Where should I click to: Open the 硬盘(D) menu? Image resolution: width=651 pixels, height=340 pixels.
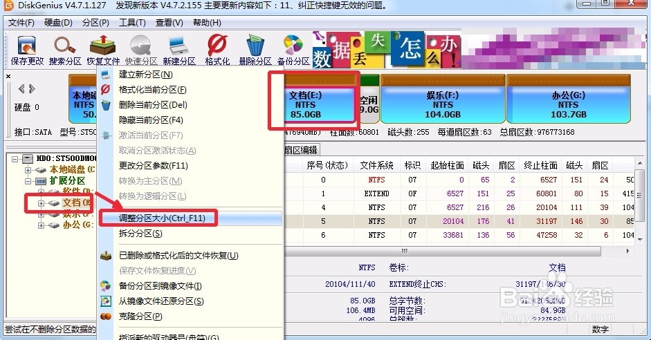[x=58, y=22]
